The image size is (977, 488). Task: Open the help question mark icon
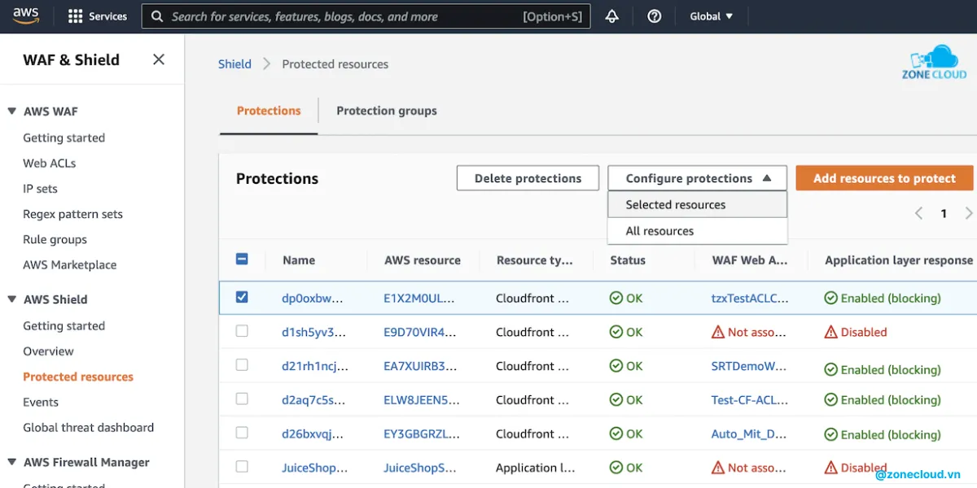(654, 16)
